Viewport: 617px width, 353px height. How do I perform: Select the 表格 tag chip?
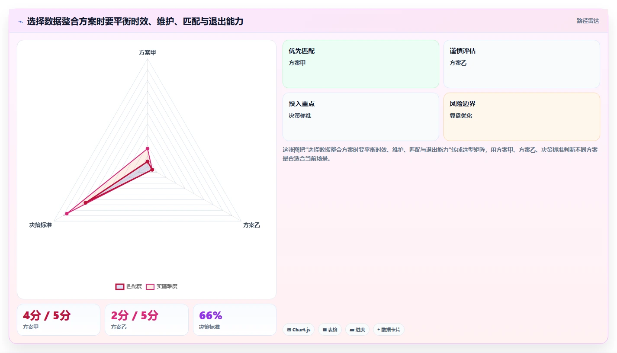coord(330,330)
